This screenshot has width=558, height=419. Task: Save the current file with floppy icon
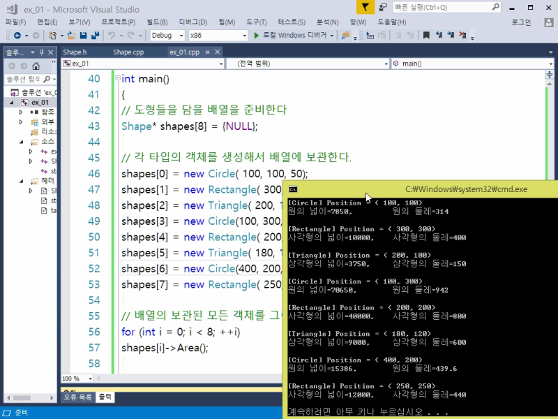coord(83,36)
